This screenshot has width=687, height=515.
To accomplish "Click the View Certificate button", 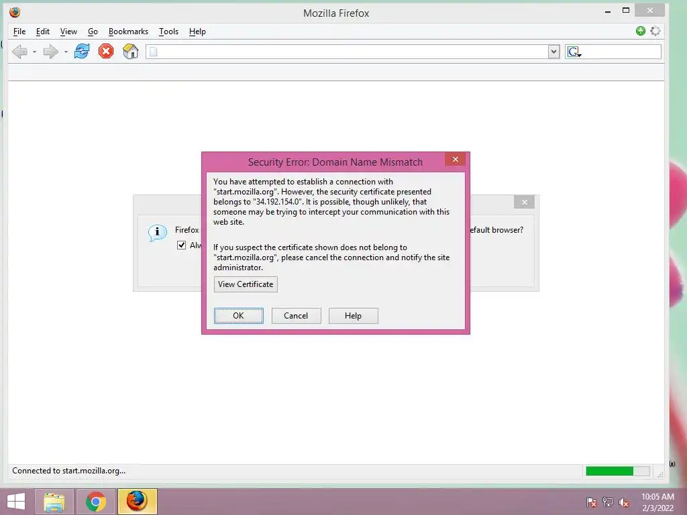I will pyautogui.click(x=246, y=284).
